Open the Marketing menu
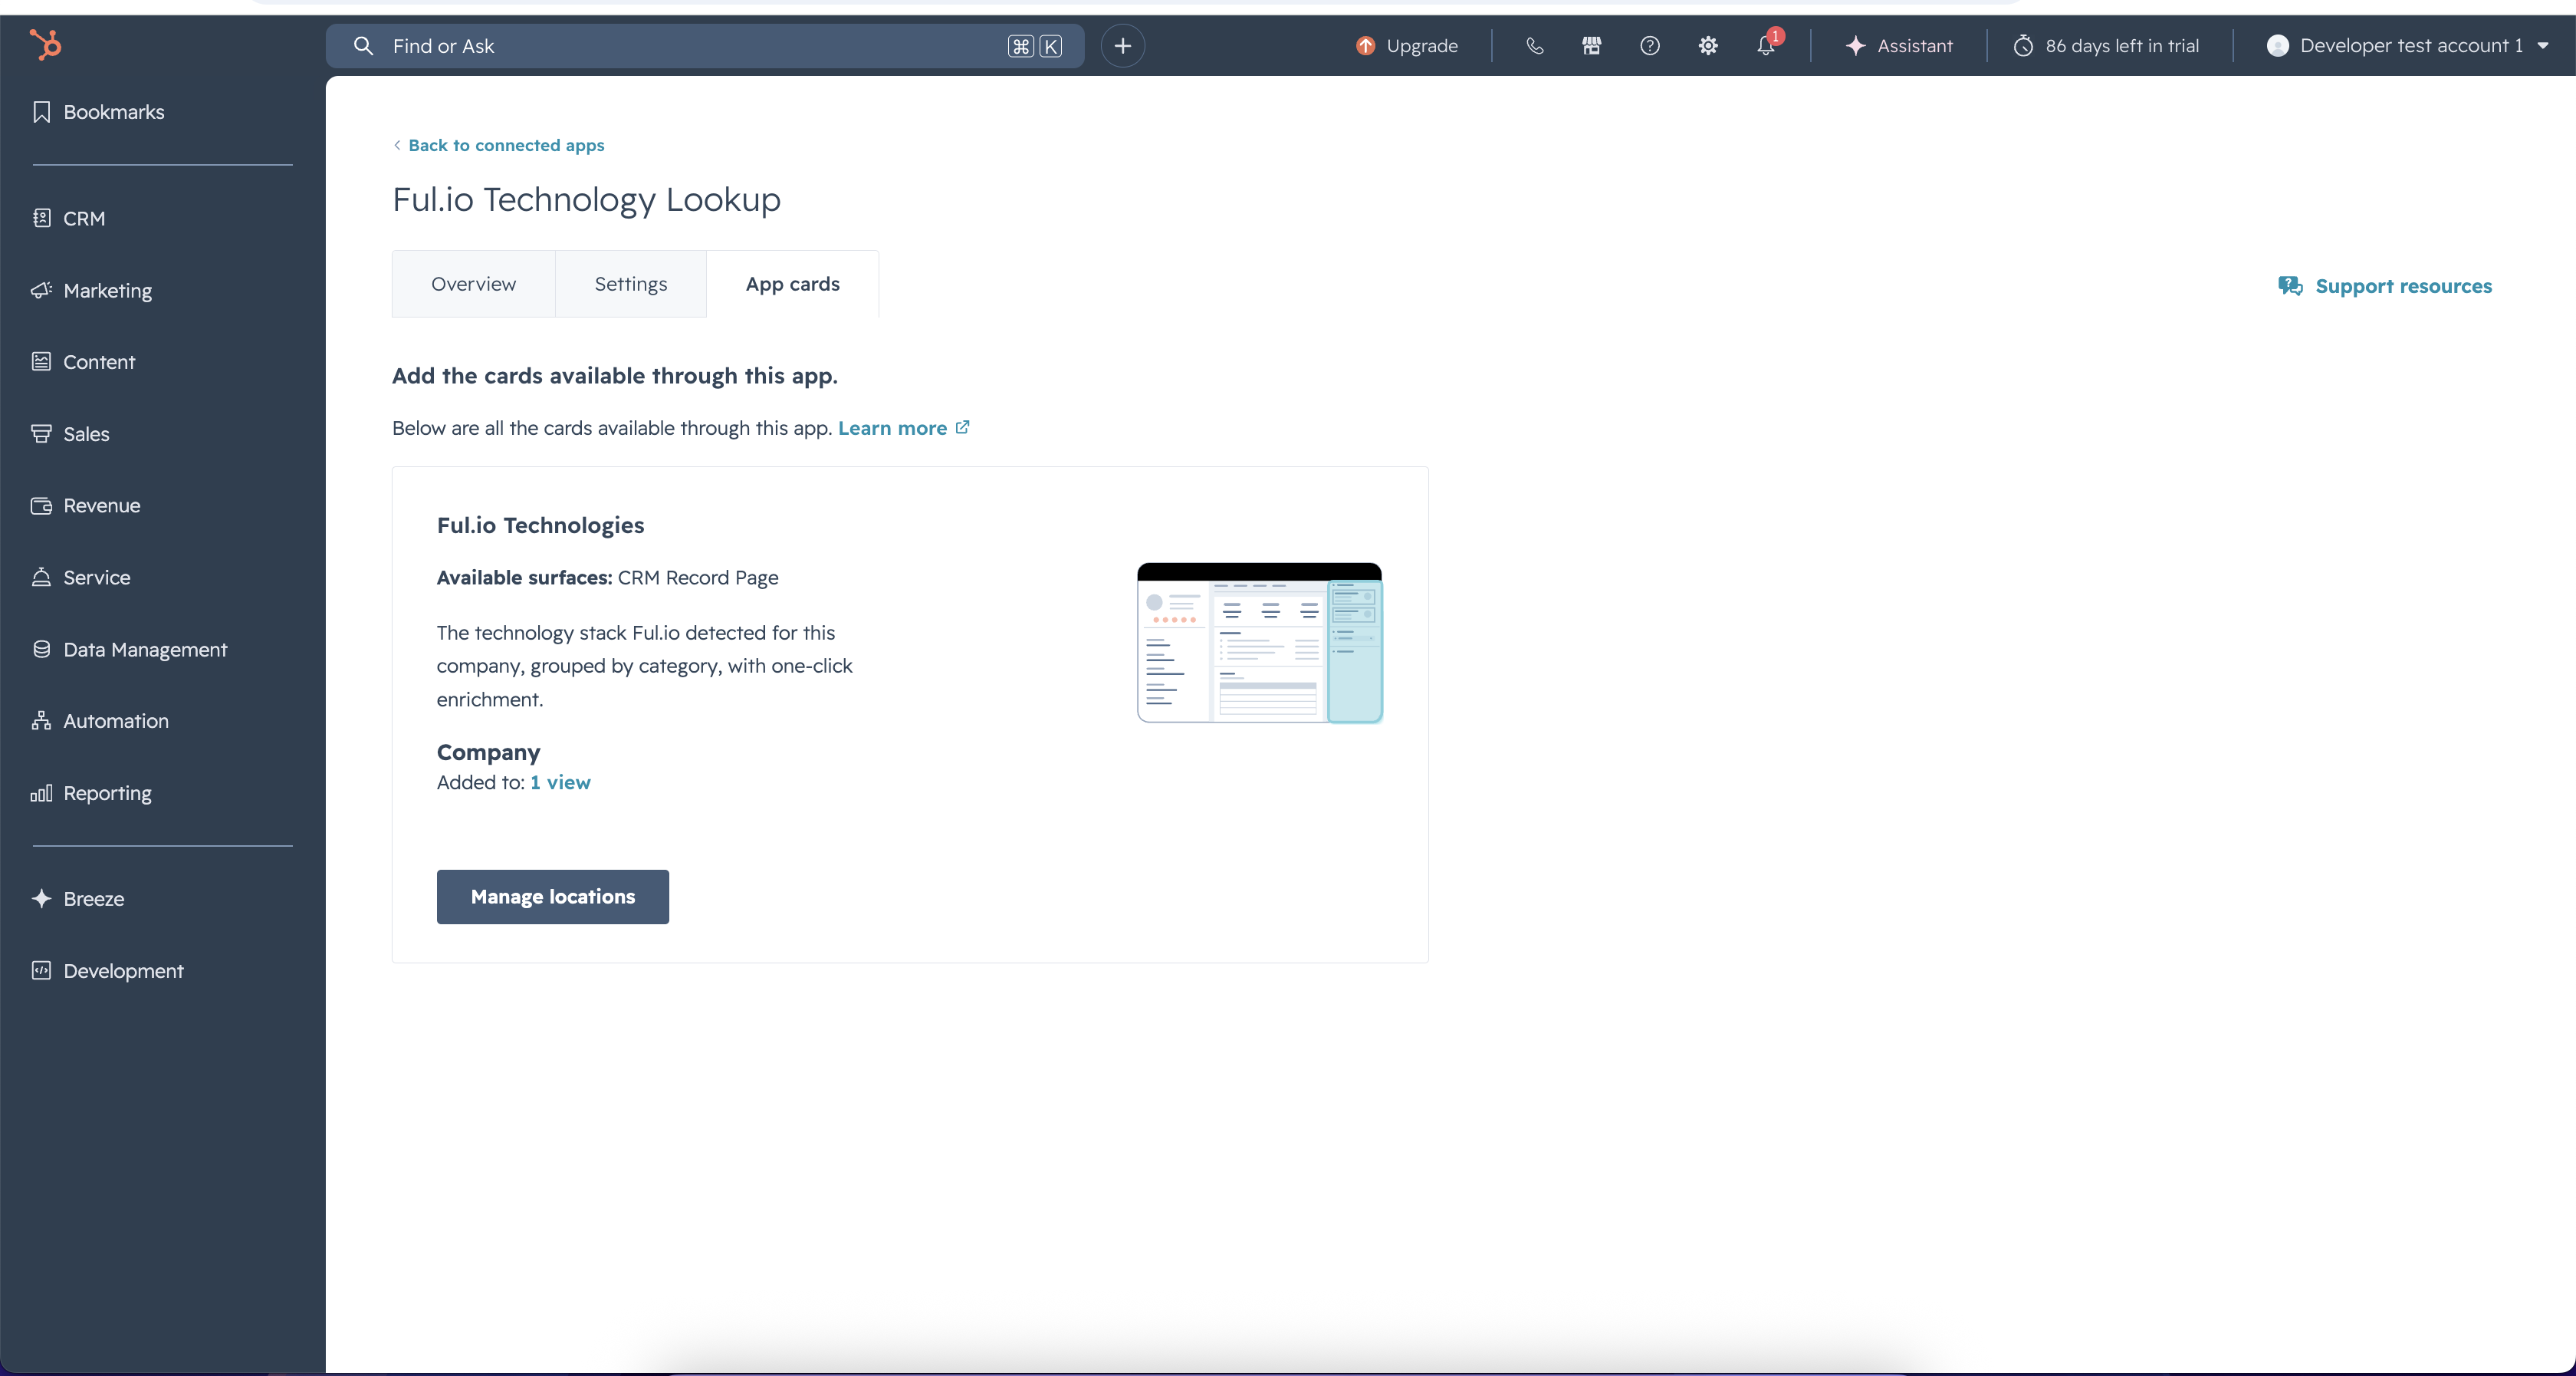This screenshot has width=2576, height=1376. [x=92, y=290]
